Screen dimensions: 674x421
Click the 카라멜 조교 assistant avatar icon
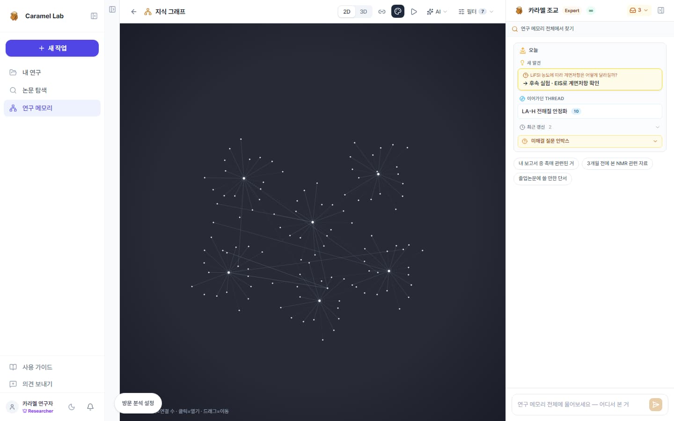tap(519, 10)
